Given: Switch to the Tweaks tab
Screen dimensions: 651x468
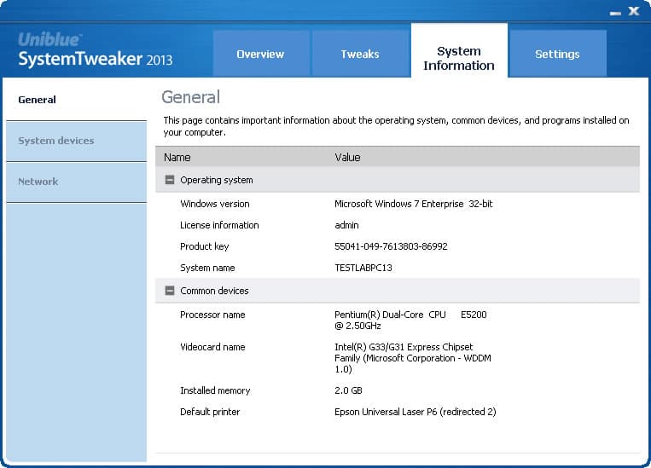Looking at the screenshot, I should tap(360, 54).
